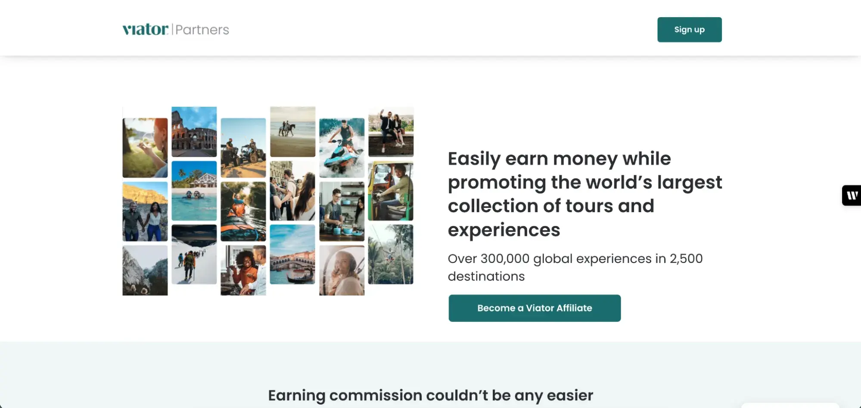Click the Earning commission heading
The image size is (861, 408).
pyautogui.click(x=431, y=395)
